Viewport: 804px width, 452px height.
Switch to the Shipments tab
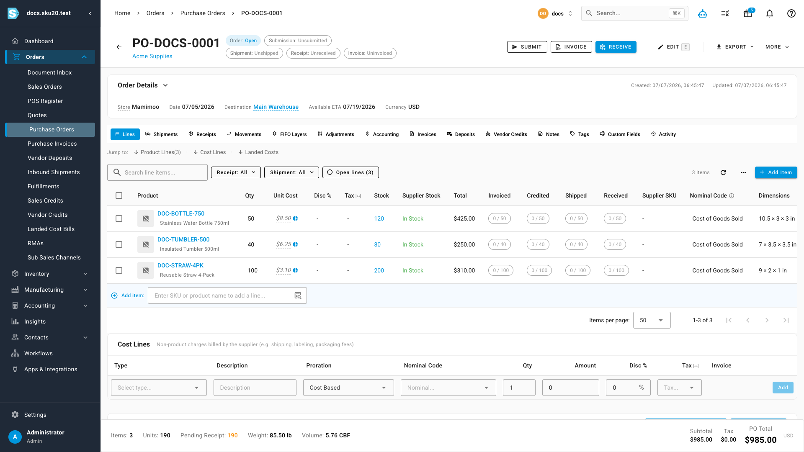162,134
